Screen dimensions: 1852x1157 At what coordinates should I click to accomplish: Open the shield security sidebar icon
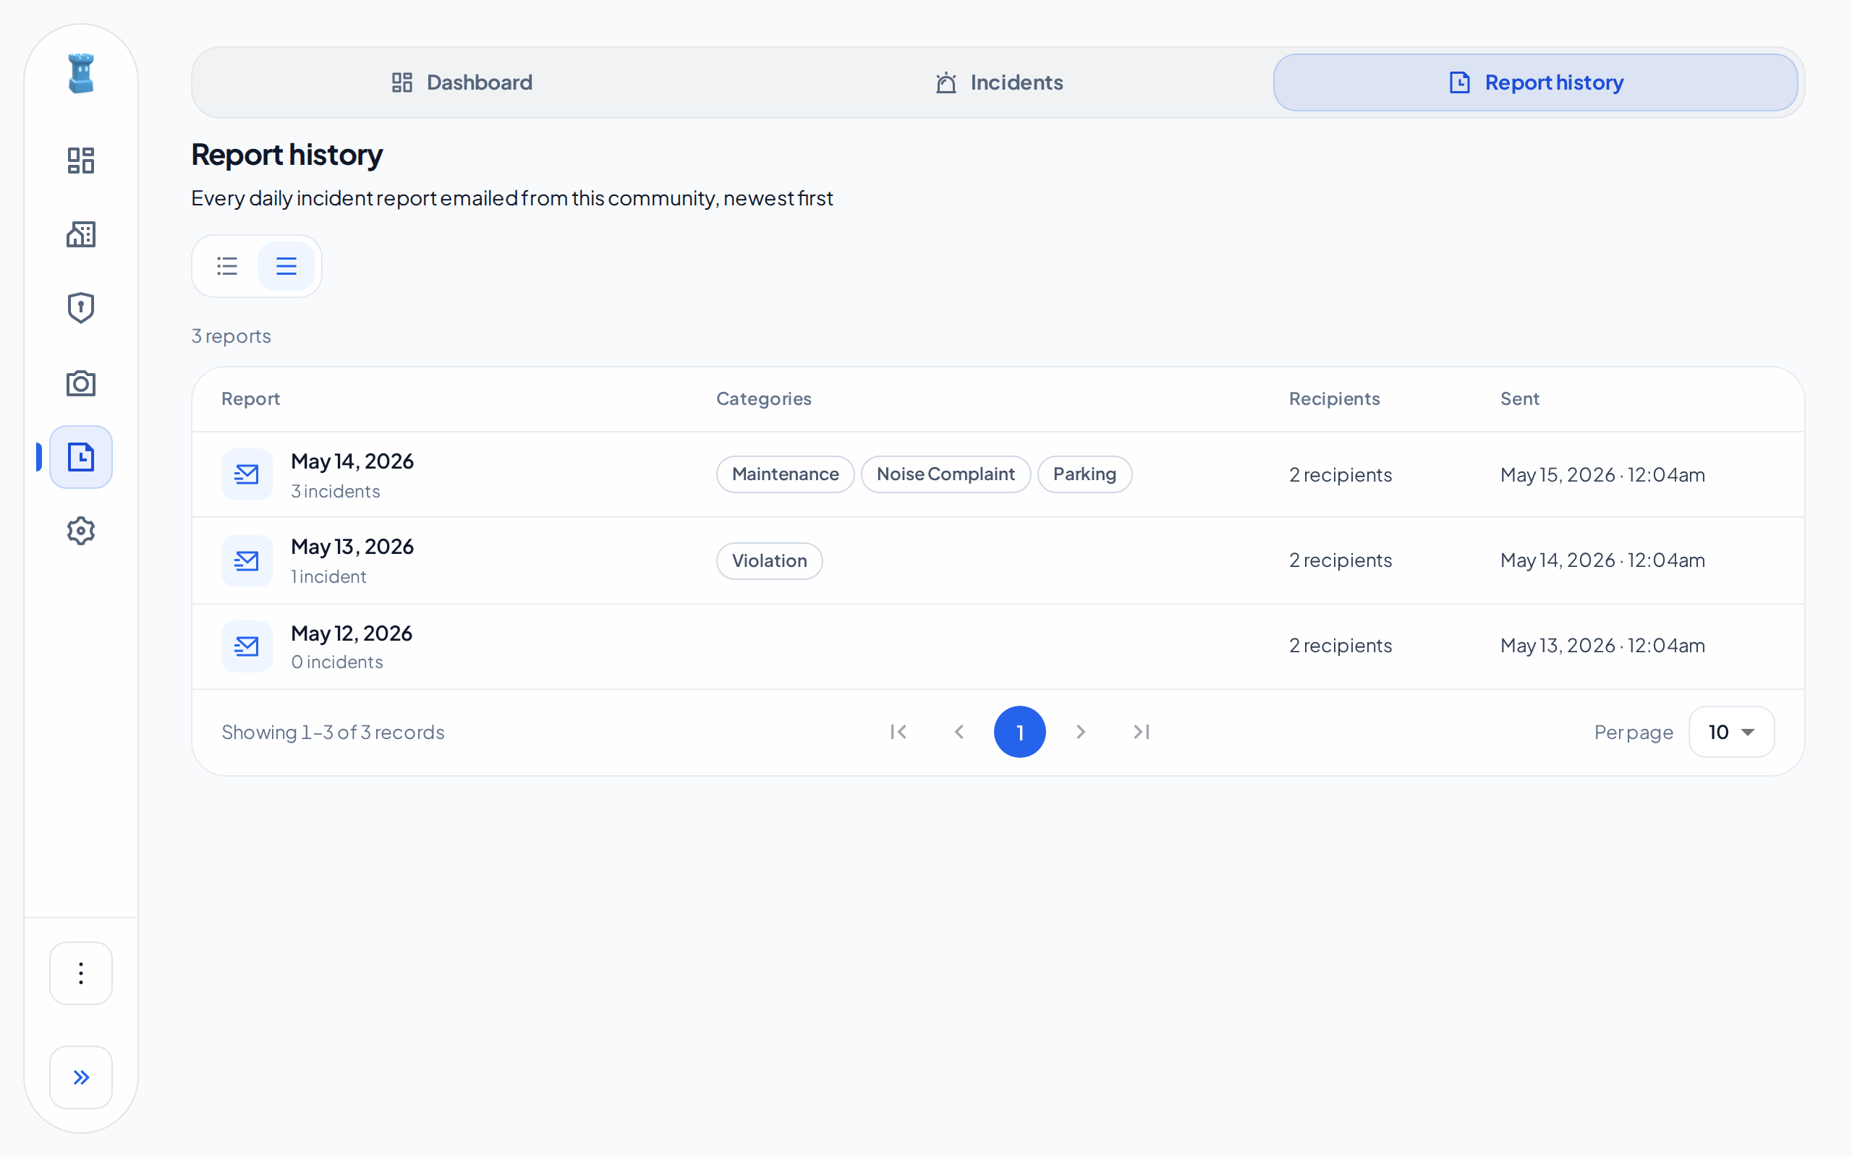click(x=81, y=307)
